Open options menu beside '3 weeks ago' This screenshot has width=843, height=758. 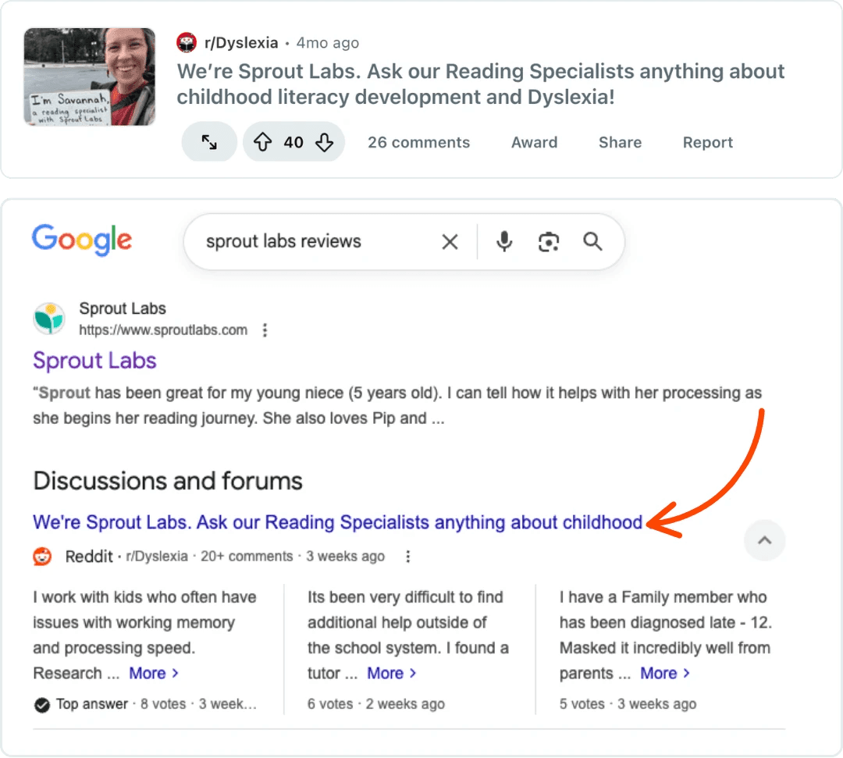[408, 557]
